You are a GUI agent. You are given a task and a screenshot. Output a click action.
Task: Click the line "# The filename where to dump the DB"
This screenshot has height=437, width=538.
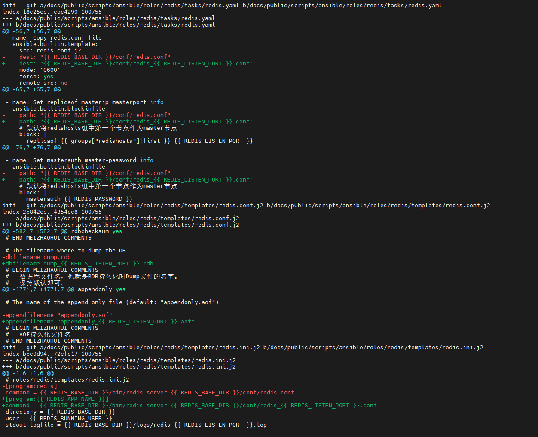point(66,250)
